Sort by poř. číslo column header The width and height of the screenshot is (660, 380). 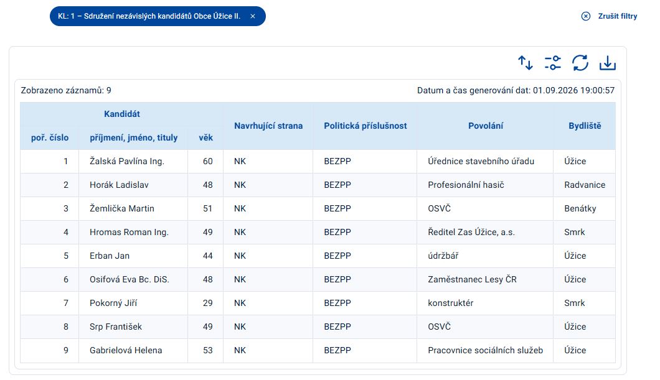tap(50, 137)
